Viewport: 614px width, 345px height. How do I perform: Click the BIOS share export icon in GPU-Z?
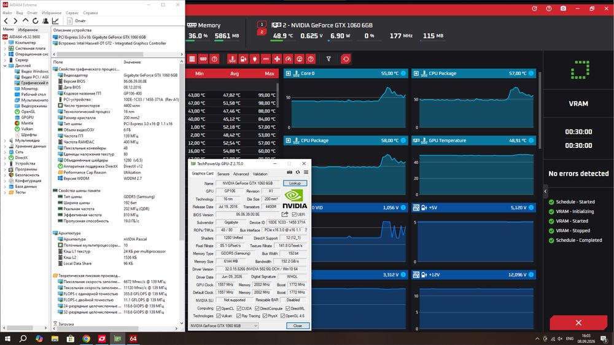click(285, 214)
